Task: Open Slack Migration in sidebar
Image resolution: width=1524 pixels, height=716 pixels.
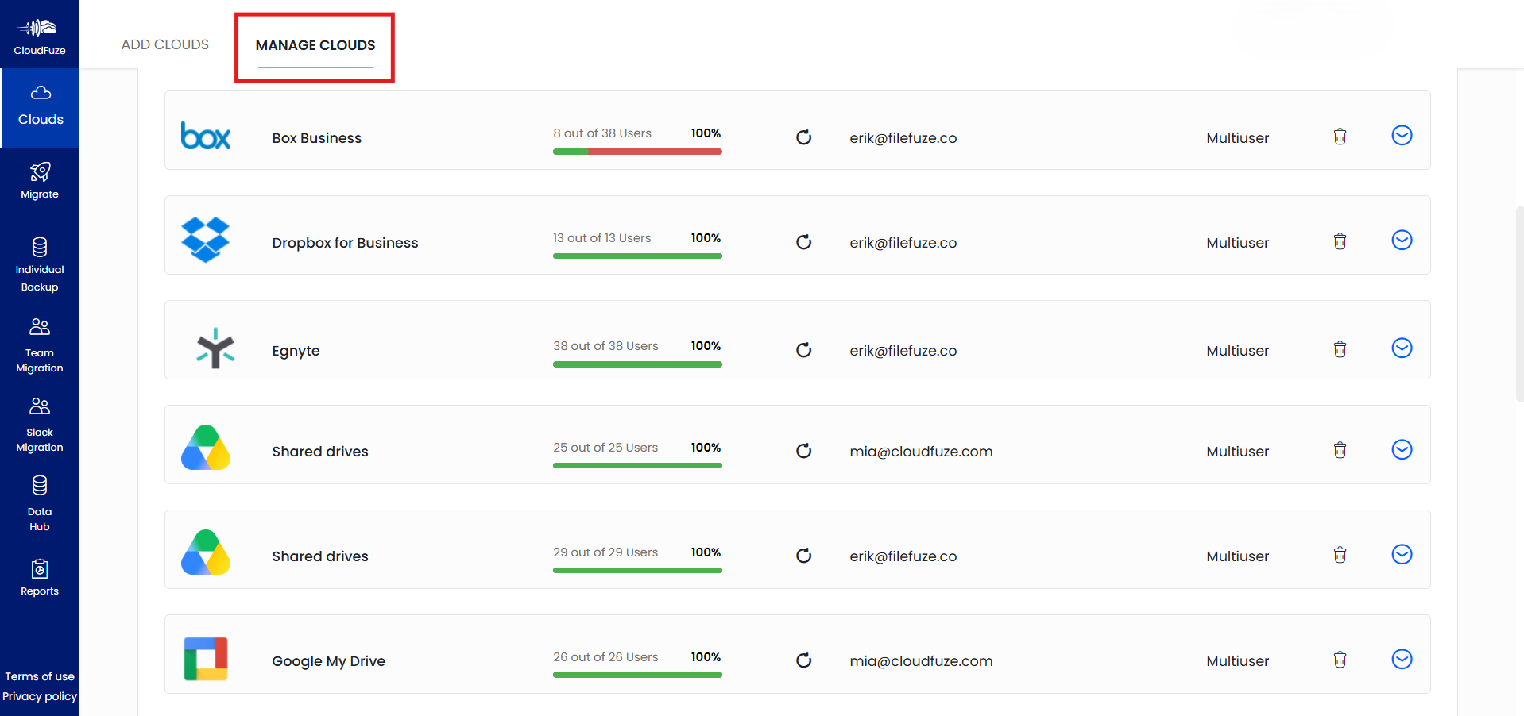Action: 40,425
